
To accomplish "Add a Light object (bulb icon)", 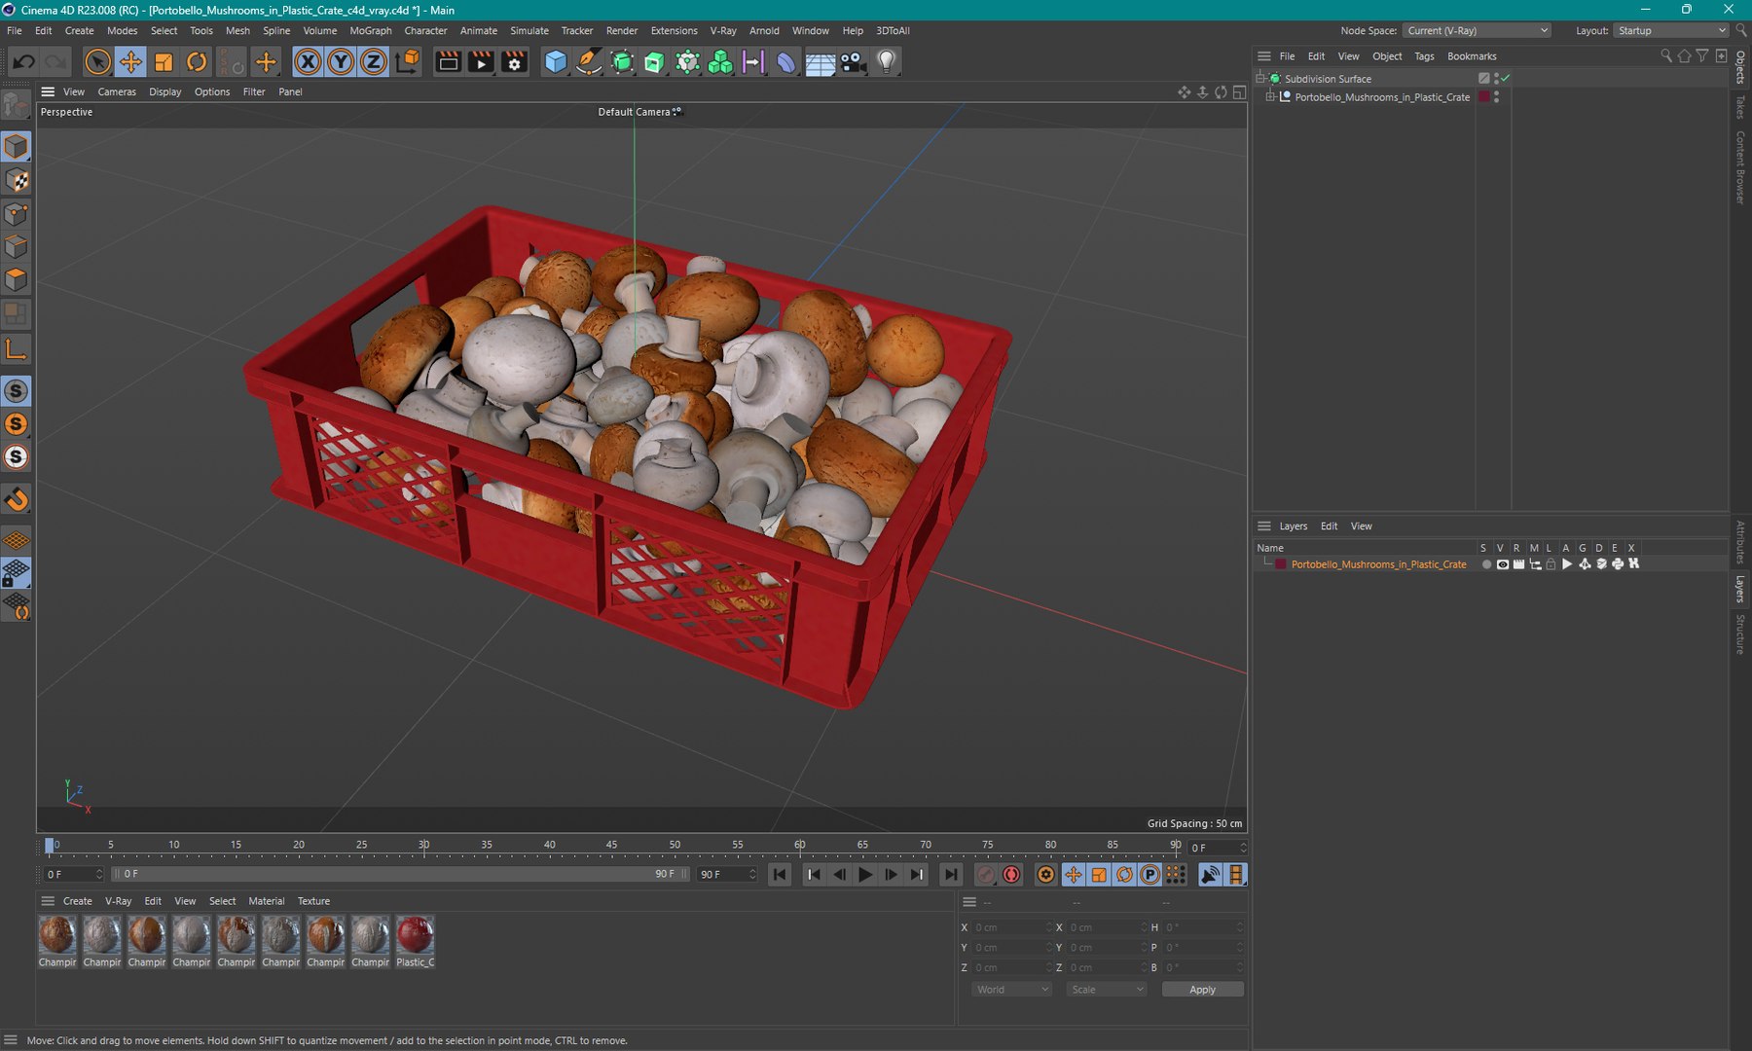I will (886, 62).
